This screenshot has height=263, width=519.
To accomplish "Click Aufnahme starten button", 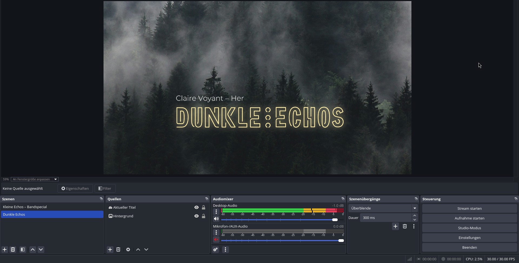I will (470, 218).
